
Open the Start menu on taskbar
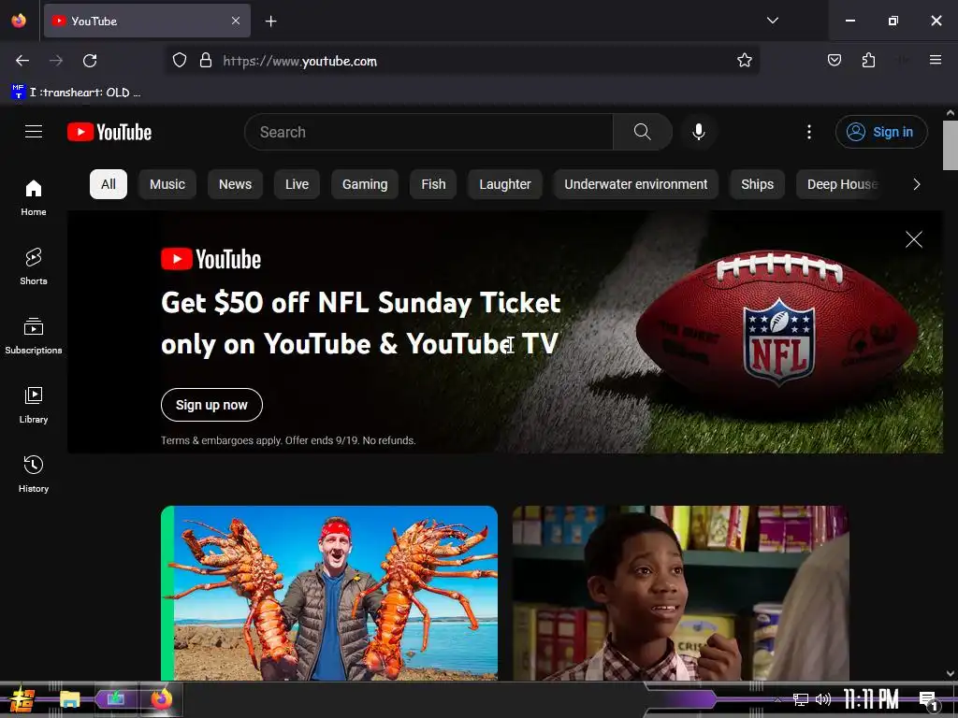click(22, 699)
